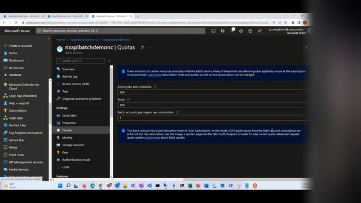Collapse the Azure portal left sidebar

[49, 39]
